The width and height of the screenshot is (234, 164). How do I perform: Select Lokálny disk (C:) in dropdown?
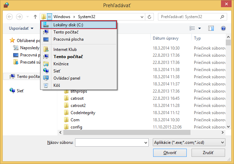(x=78, y=25)
